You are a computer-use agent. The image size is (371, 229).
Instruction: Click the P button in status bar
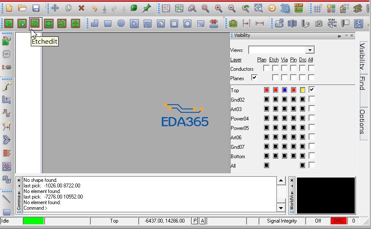[195, 221]
